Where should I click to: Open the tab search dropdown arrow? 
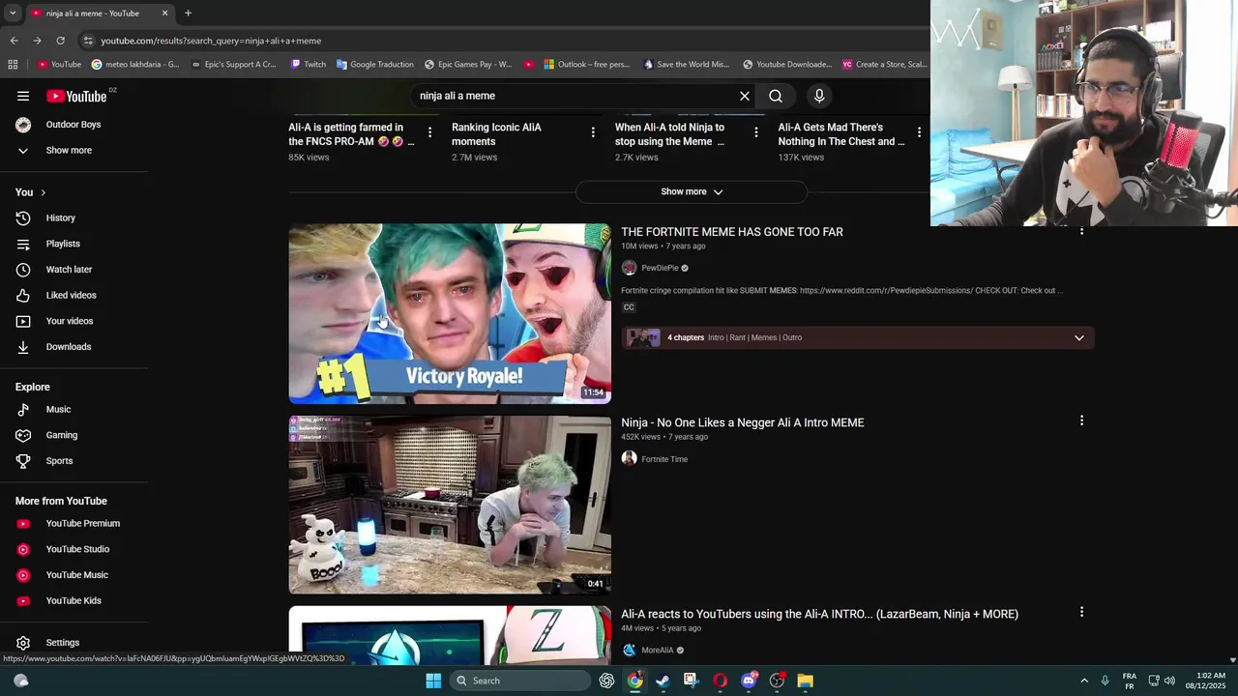coord(13,13)
